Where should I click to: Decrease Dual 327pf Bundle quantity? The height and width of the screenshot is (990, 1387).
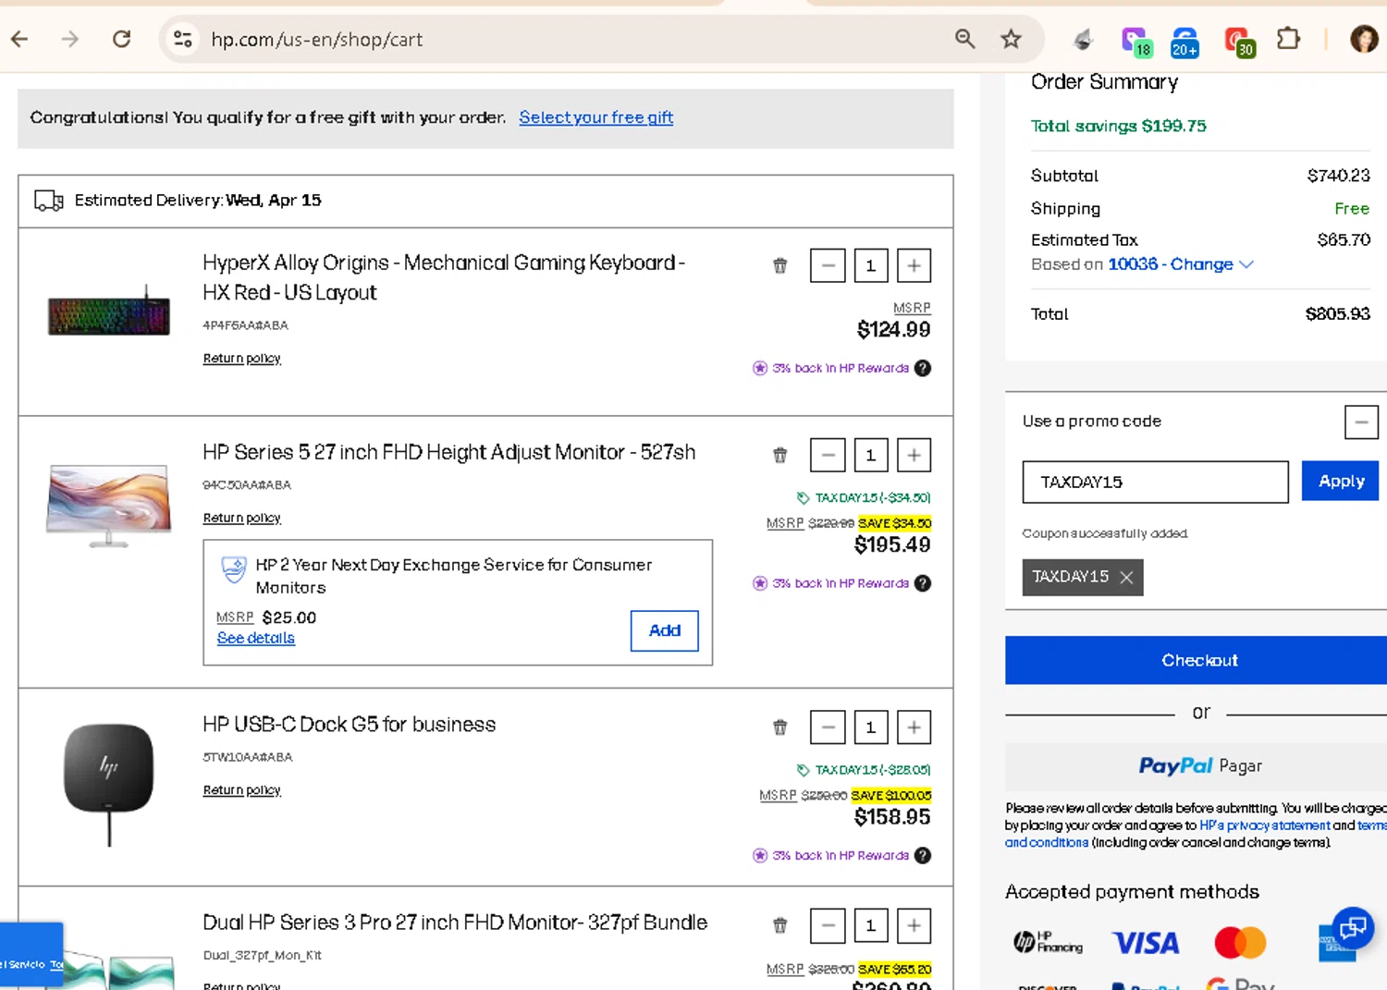(x=828, y=925)
